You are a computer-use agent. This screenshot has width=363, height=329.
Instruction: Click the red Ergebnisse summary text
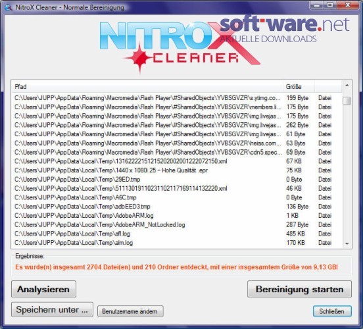pyautogui.click(x=177, y=267)
